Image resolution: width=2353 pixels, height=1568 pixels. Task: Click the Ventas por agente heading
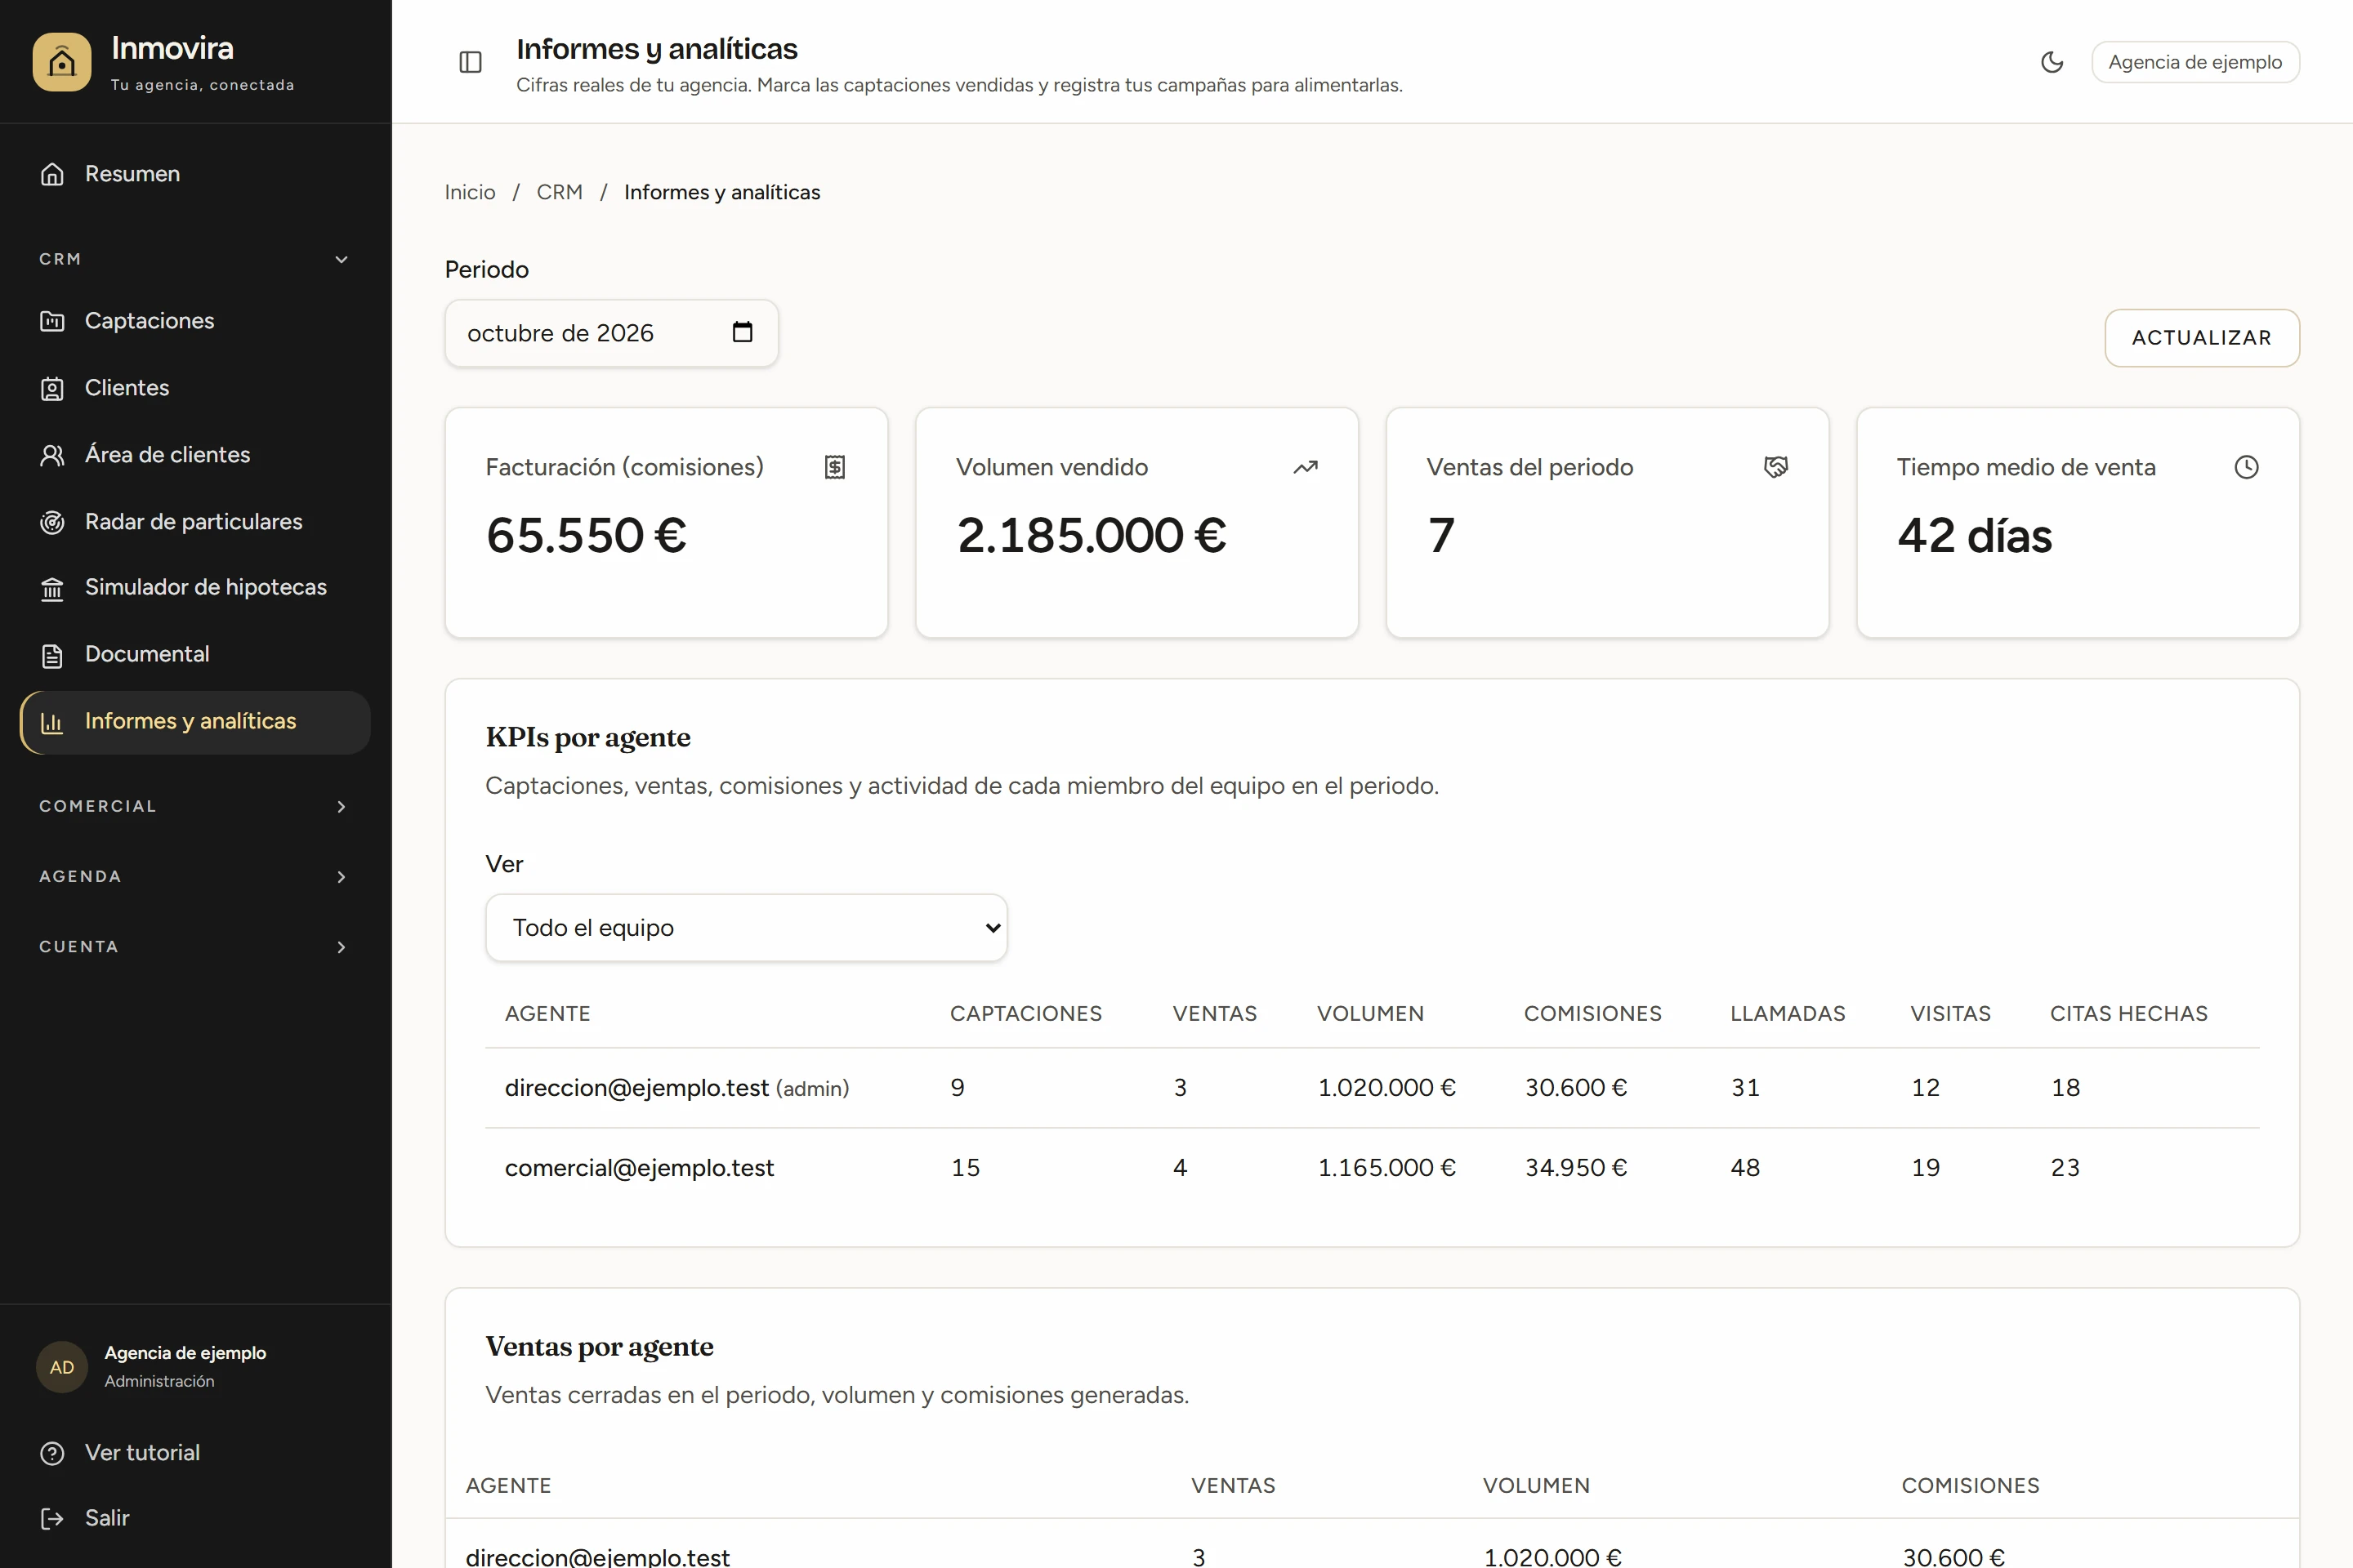point(599,1347)
